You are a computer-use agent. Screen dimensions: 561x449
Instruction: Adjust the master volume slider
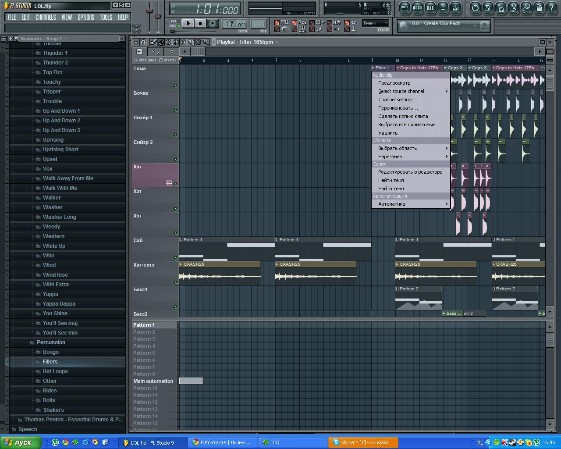pyautogui.click(x=149, y=11)
